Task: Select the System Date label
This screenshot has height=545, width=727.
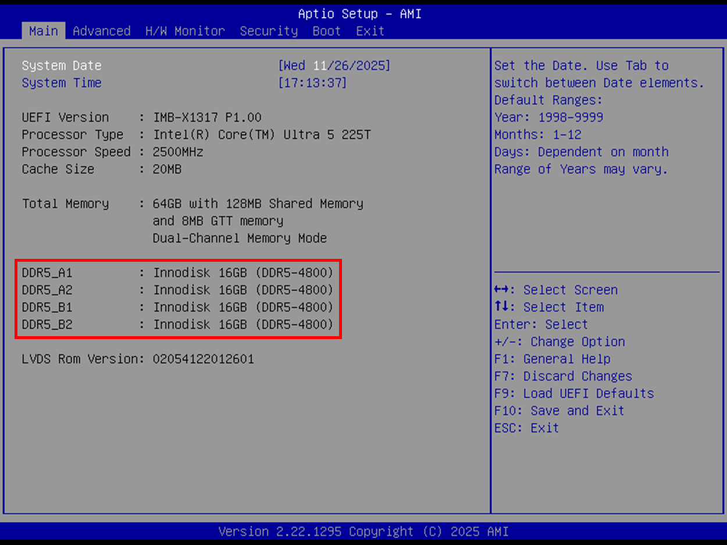Action: click(x=62, y=66)
